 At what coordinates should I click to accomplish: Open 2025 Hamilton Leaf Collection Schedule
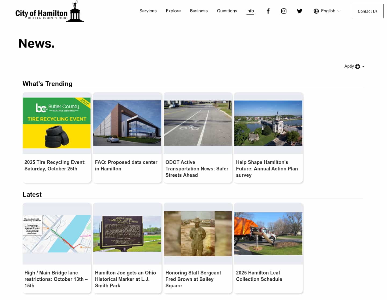coord(259,276)
